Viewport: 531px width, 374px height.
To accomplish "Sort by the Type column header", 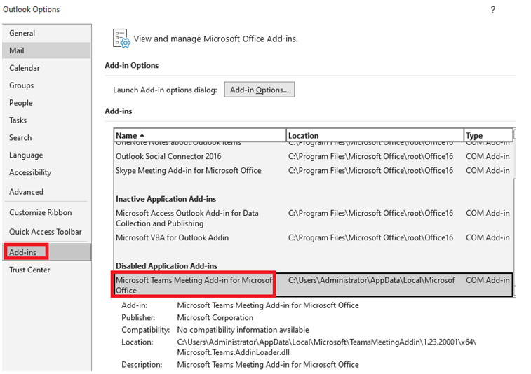I will point(488,136).
